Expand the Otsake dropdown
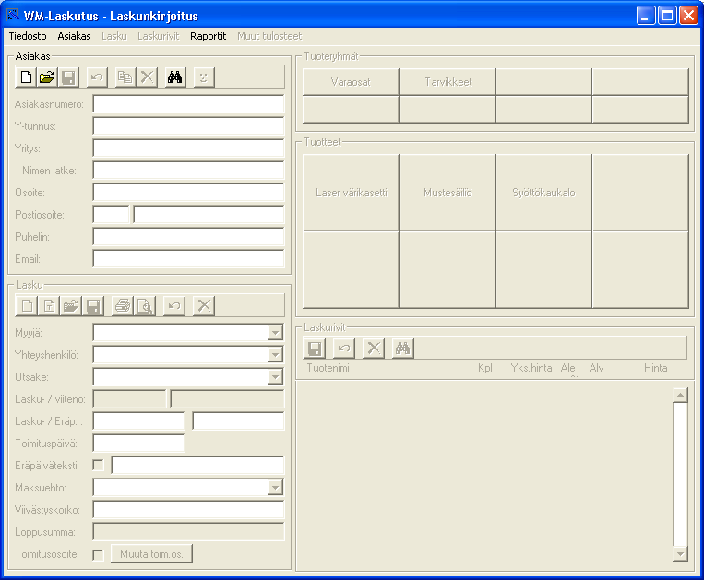Screen dimensions: 704x580 point(275,377)
